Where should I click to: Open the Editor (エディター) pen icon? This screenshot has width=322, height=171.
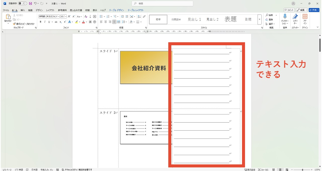point(295,17)
